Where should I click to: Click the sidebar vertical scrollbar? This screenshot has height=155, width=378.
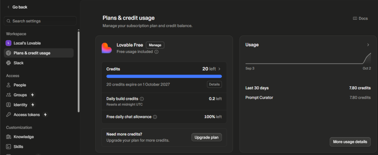79,71
